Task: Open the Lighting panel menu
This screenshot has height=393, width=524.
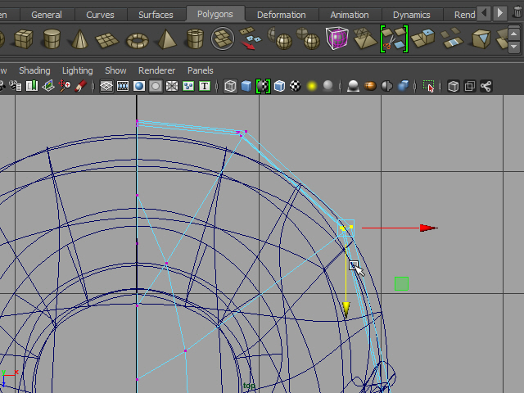Action: (x=78, y=70)
